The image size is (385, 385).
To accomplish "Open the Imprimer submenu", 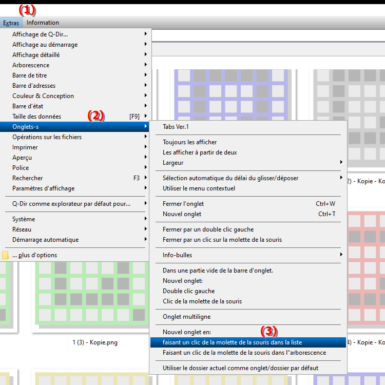I will 75,147.
